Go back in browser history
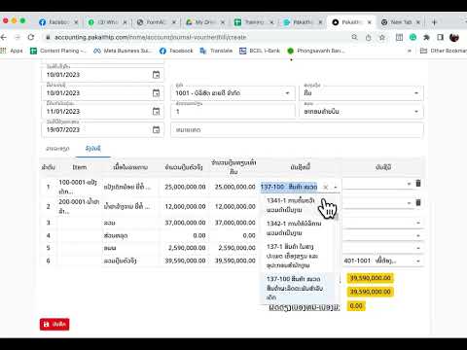 click(4, 37)
